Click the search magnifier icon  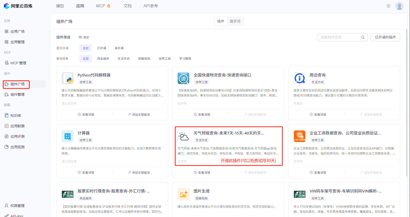(363, 37)
